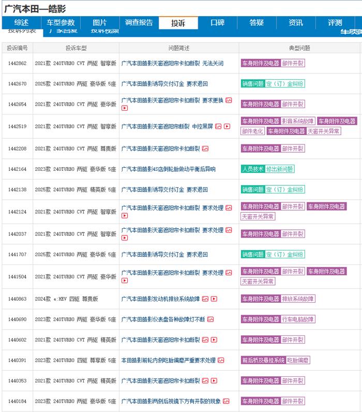Click complaint number 1442862
Image resolution: width=362 pixels, height=412 pixels.
click(x=18, y=63)
